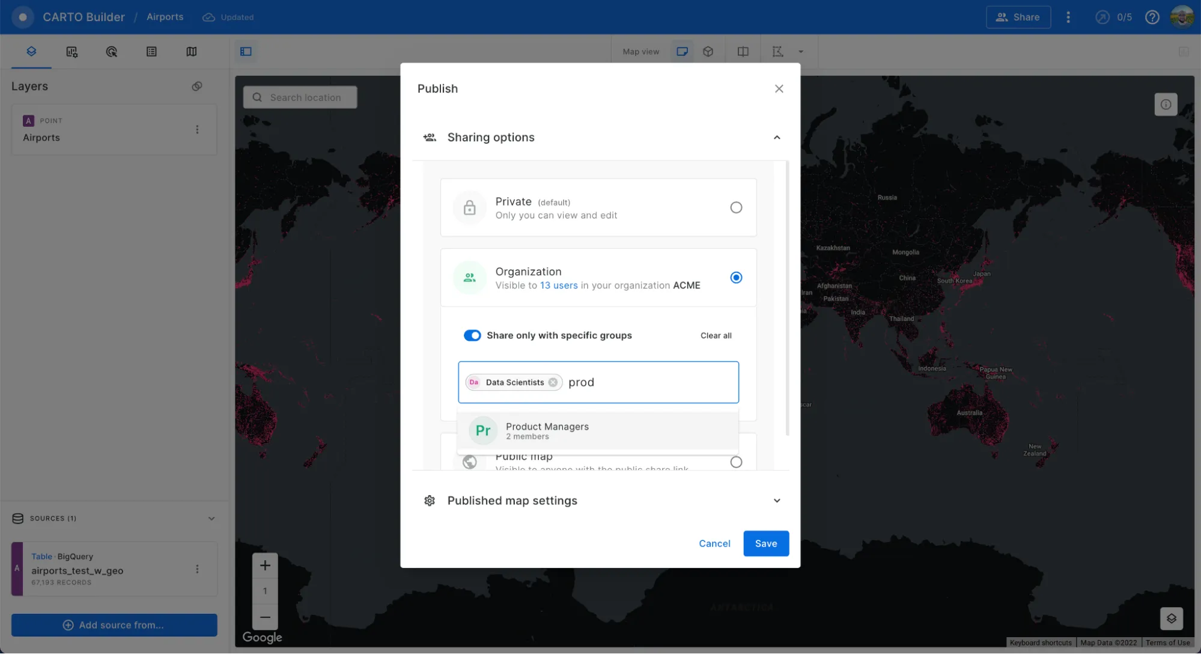Open the Widgets tab icon

tap(71, 52)
